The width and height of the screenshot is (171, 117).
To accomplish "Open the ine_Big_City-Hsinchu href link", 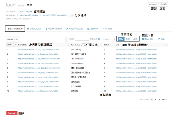I will pos(38,73).
